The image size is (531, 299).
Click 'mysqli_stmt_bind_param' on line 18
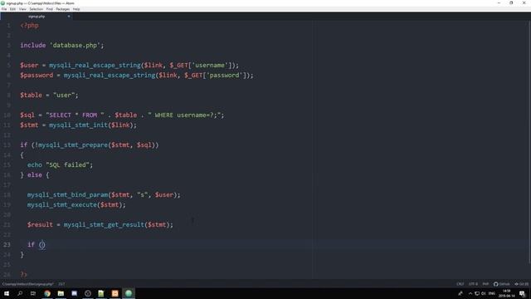click(68, 194)
